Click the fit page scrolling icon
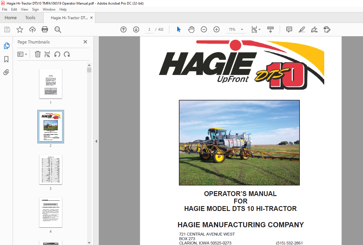 [254, 29]
